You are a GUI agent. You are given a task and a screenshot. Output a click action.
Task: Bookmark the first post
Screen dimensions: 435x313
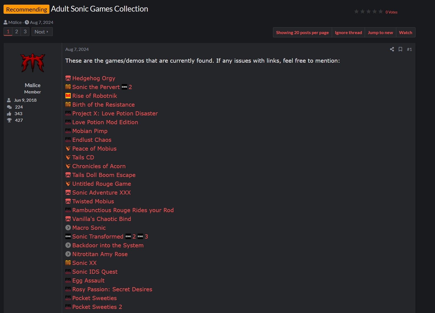point(400,49)
